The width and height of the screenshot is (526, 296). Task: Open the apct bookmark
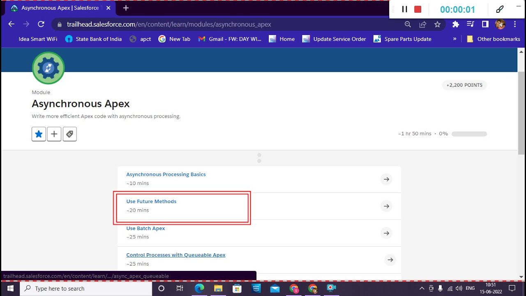(x=140, y=39)
